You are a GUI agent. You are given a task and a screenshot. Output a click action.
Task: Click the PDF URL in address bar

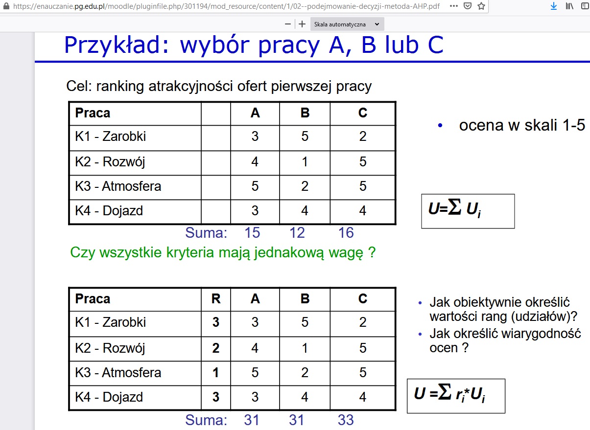click(228, 6)
